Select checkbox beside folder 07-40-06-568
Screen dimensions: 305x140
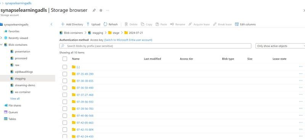tap(65, 116)
